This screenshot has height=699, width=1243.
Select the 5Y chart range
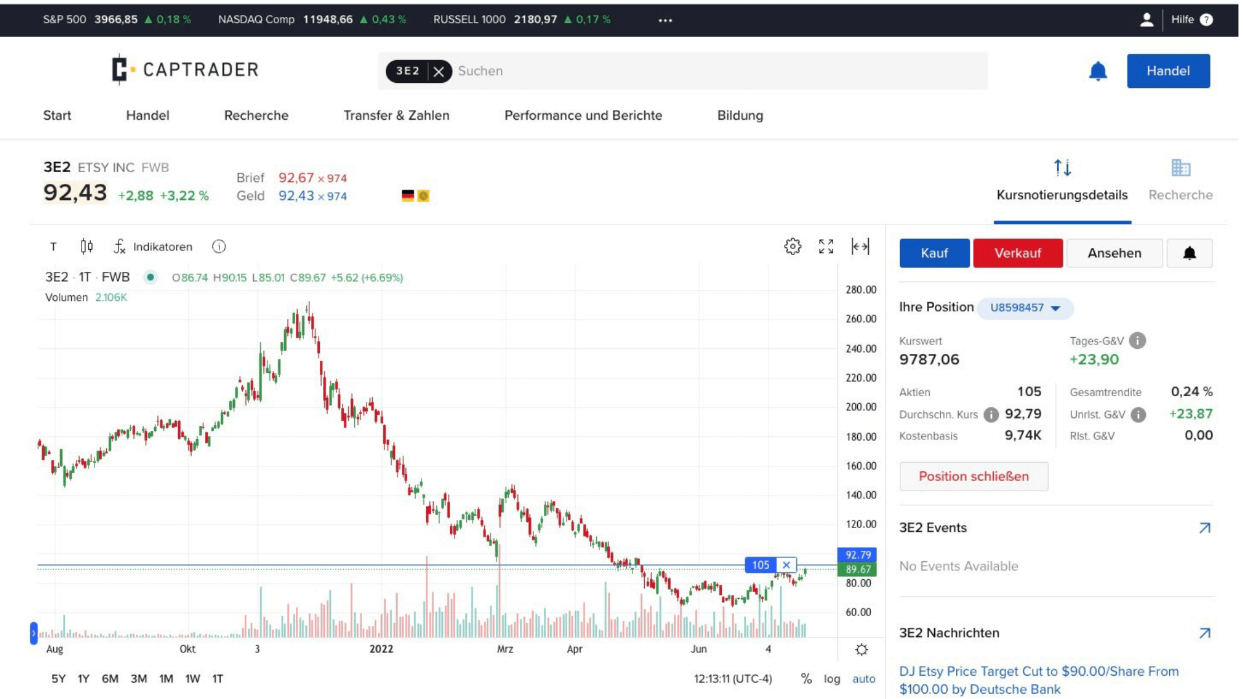coord(58,679)
